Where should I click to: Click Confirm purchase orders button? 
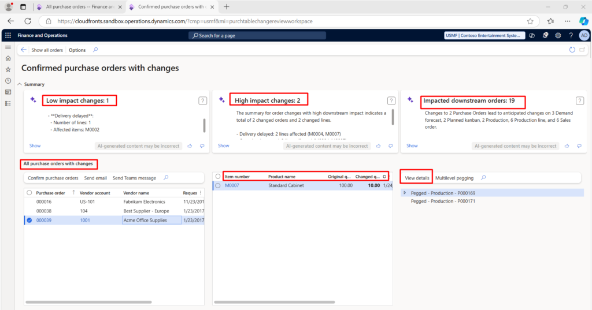53,178
